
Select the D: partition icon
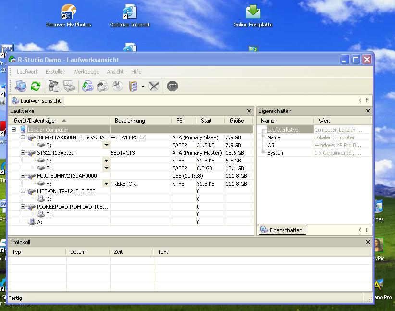click(x=41, y=145)
